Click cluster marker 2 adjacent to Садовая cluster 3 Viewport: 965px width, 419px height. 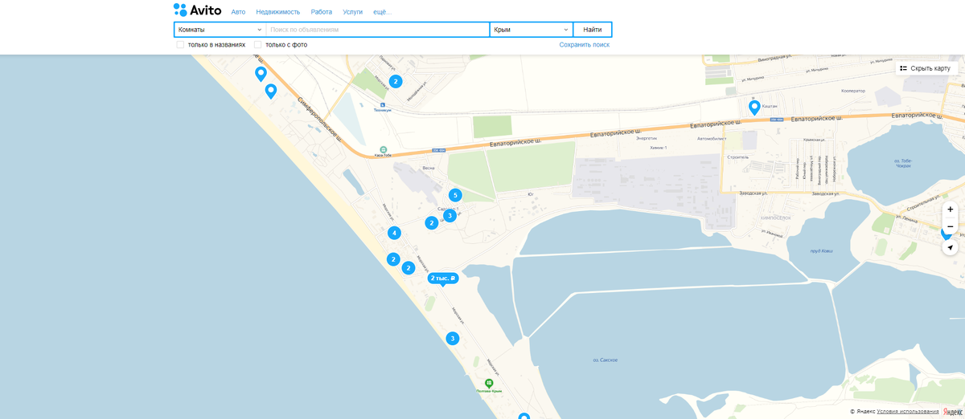tap(432, 223)
